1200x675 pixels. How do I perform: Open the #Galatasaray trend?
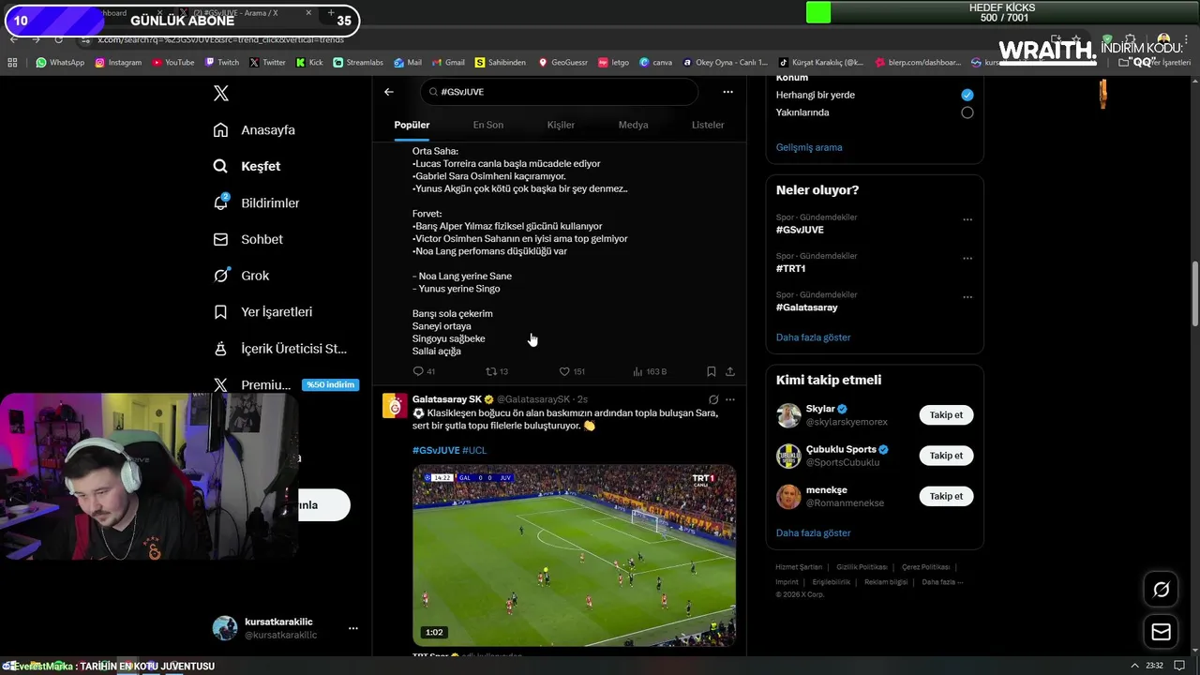807,307
